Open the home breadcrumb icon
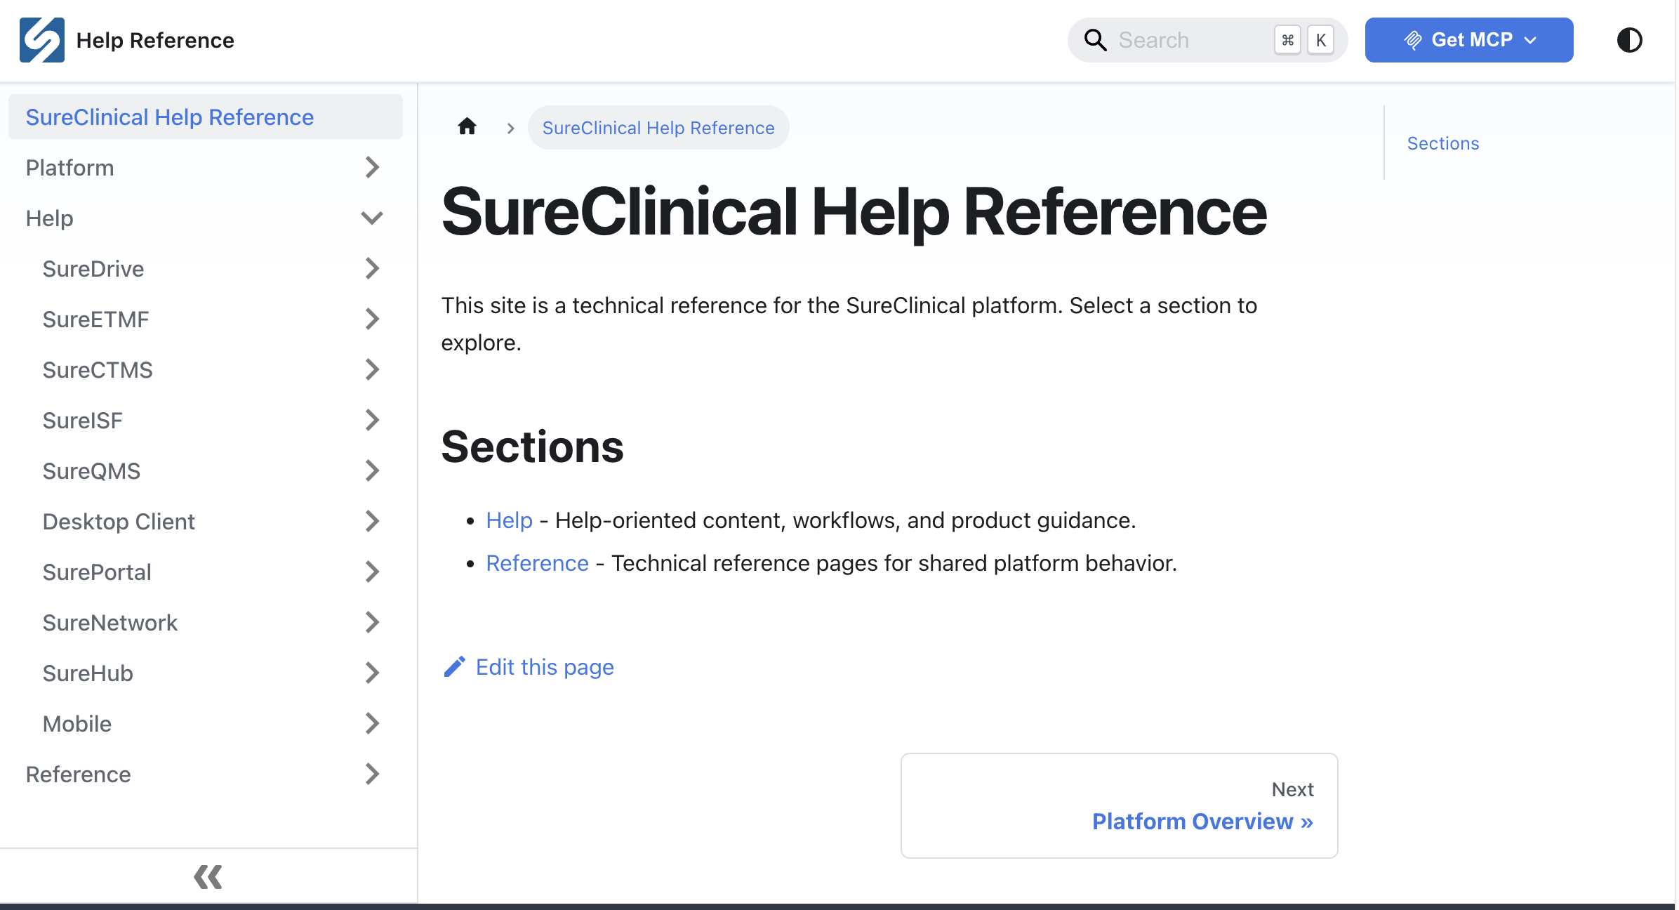Viewport: 1679px width, 910px height. tap(467, 126)
